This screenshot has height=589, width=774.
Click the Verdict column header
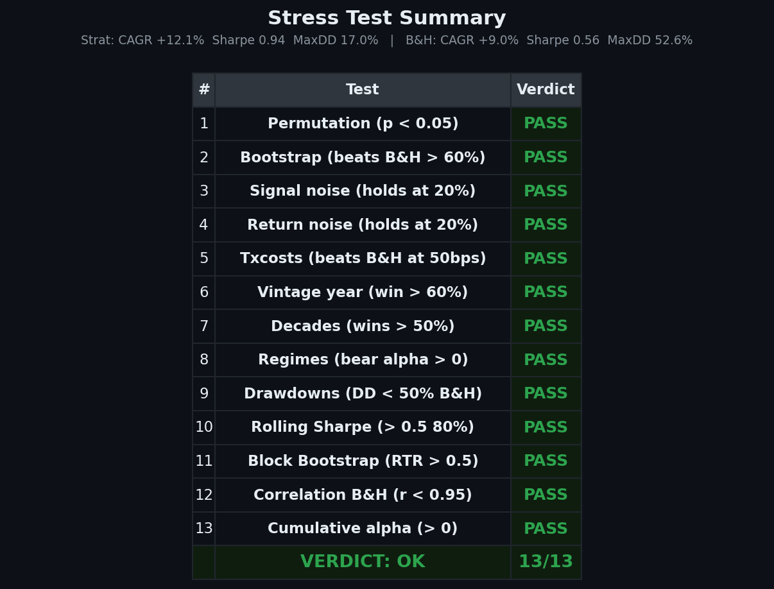(546, 90)
